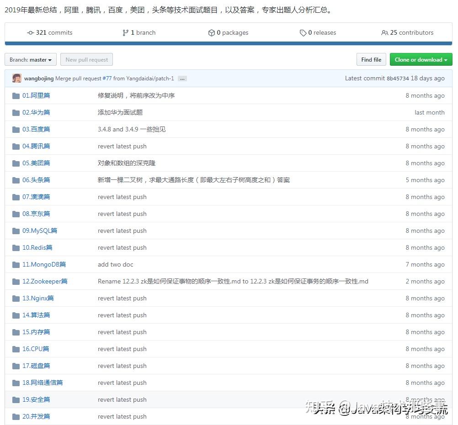Click the New pull request button

point(86,59)
